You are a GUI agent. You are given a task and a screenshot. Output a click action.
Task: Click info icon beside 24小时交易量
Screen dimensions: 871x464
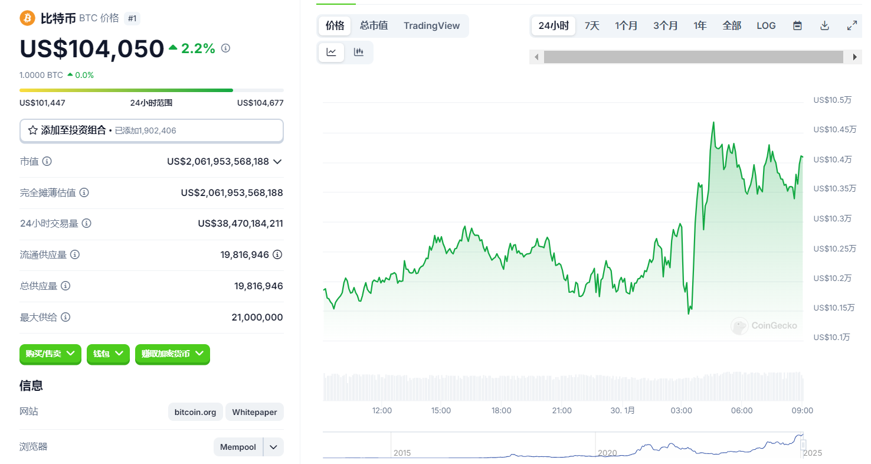coord(87,223)
